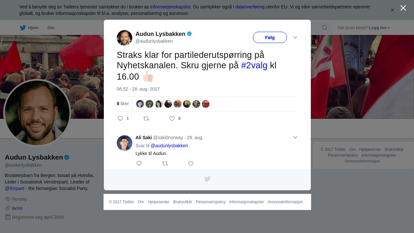Viewport: 414px width, 233px height.
Task: Click the Twitter bird Hjem icon
Action: pyautogui.click(x=23, y=28)
